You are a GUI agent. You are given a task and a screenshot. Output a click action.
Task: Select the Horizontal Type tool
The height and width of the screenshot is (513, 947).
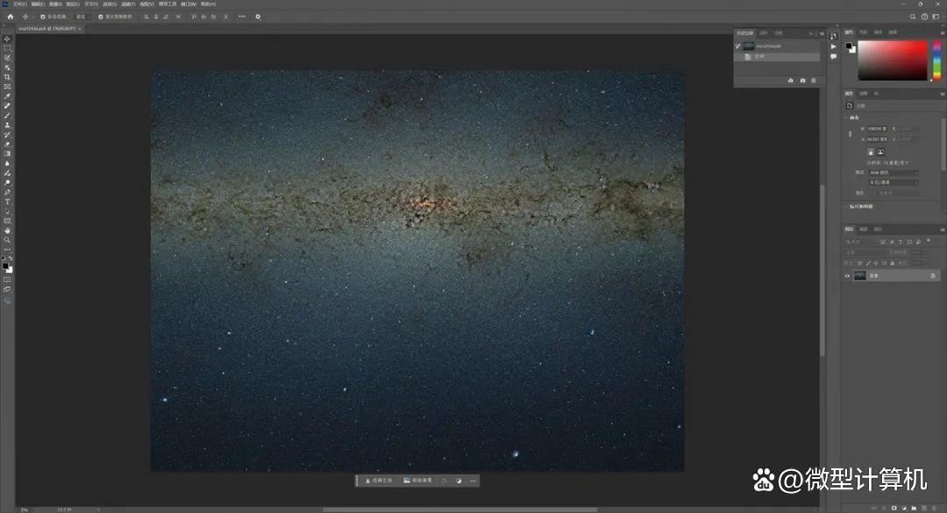[7, 201]
